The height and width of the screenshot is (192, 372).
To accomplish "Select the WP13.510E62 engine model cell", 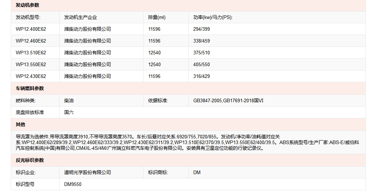I will click(31, 53).
